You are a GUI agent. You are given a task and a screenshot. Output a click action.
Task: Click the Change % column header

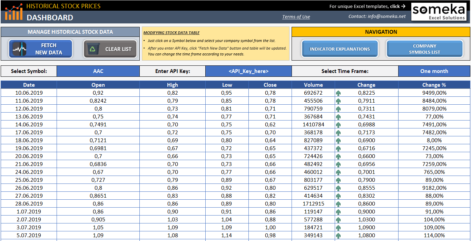click(434, 85)
